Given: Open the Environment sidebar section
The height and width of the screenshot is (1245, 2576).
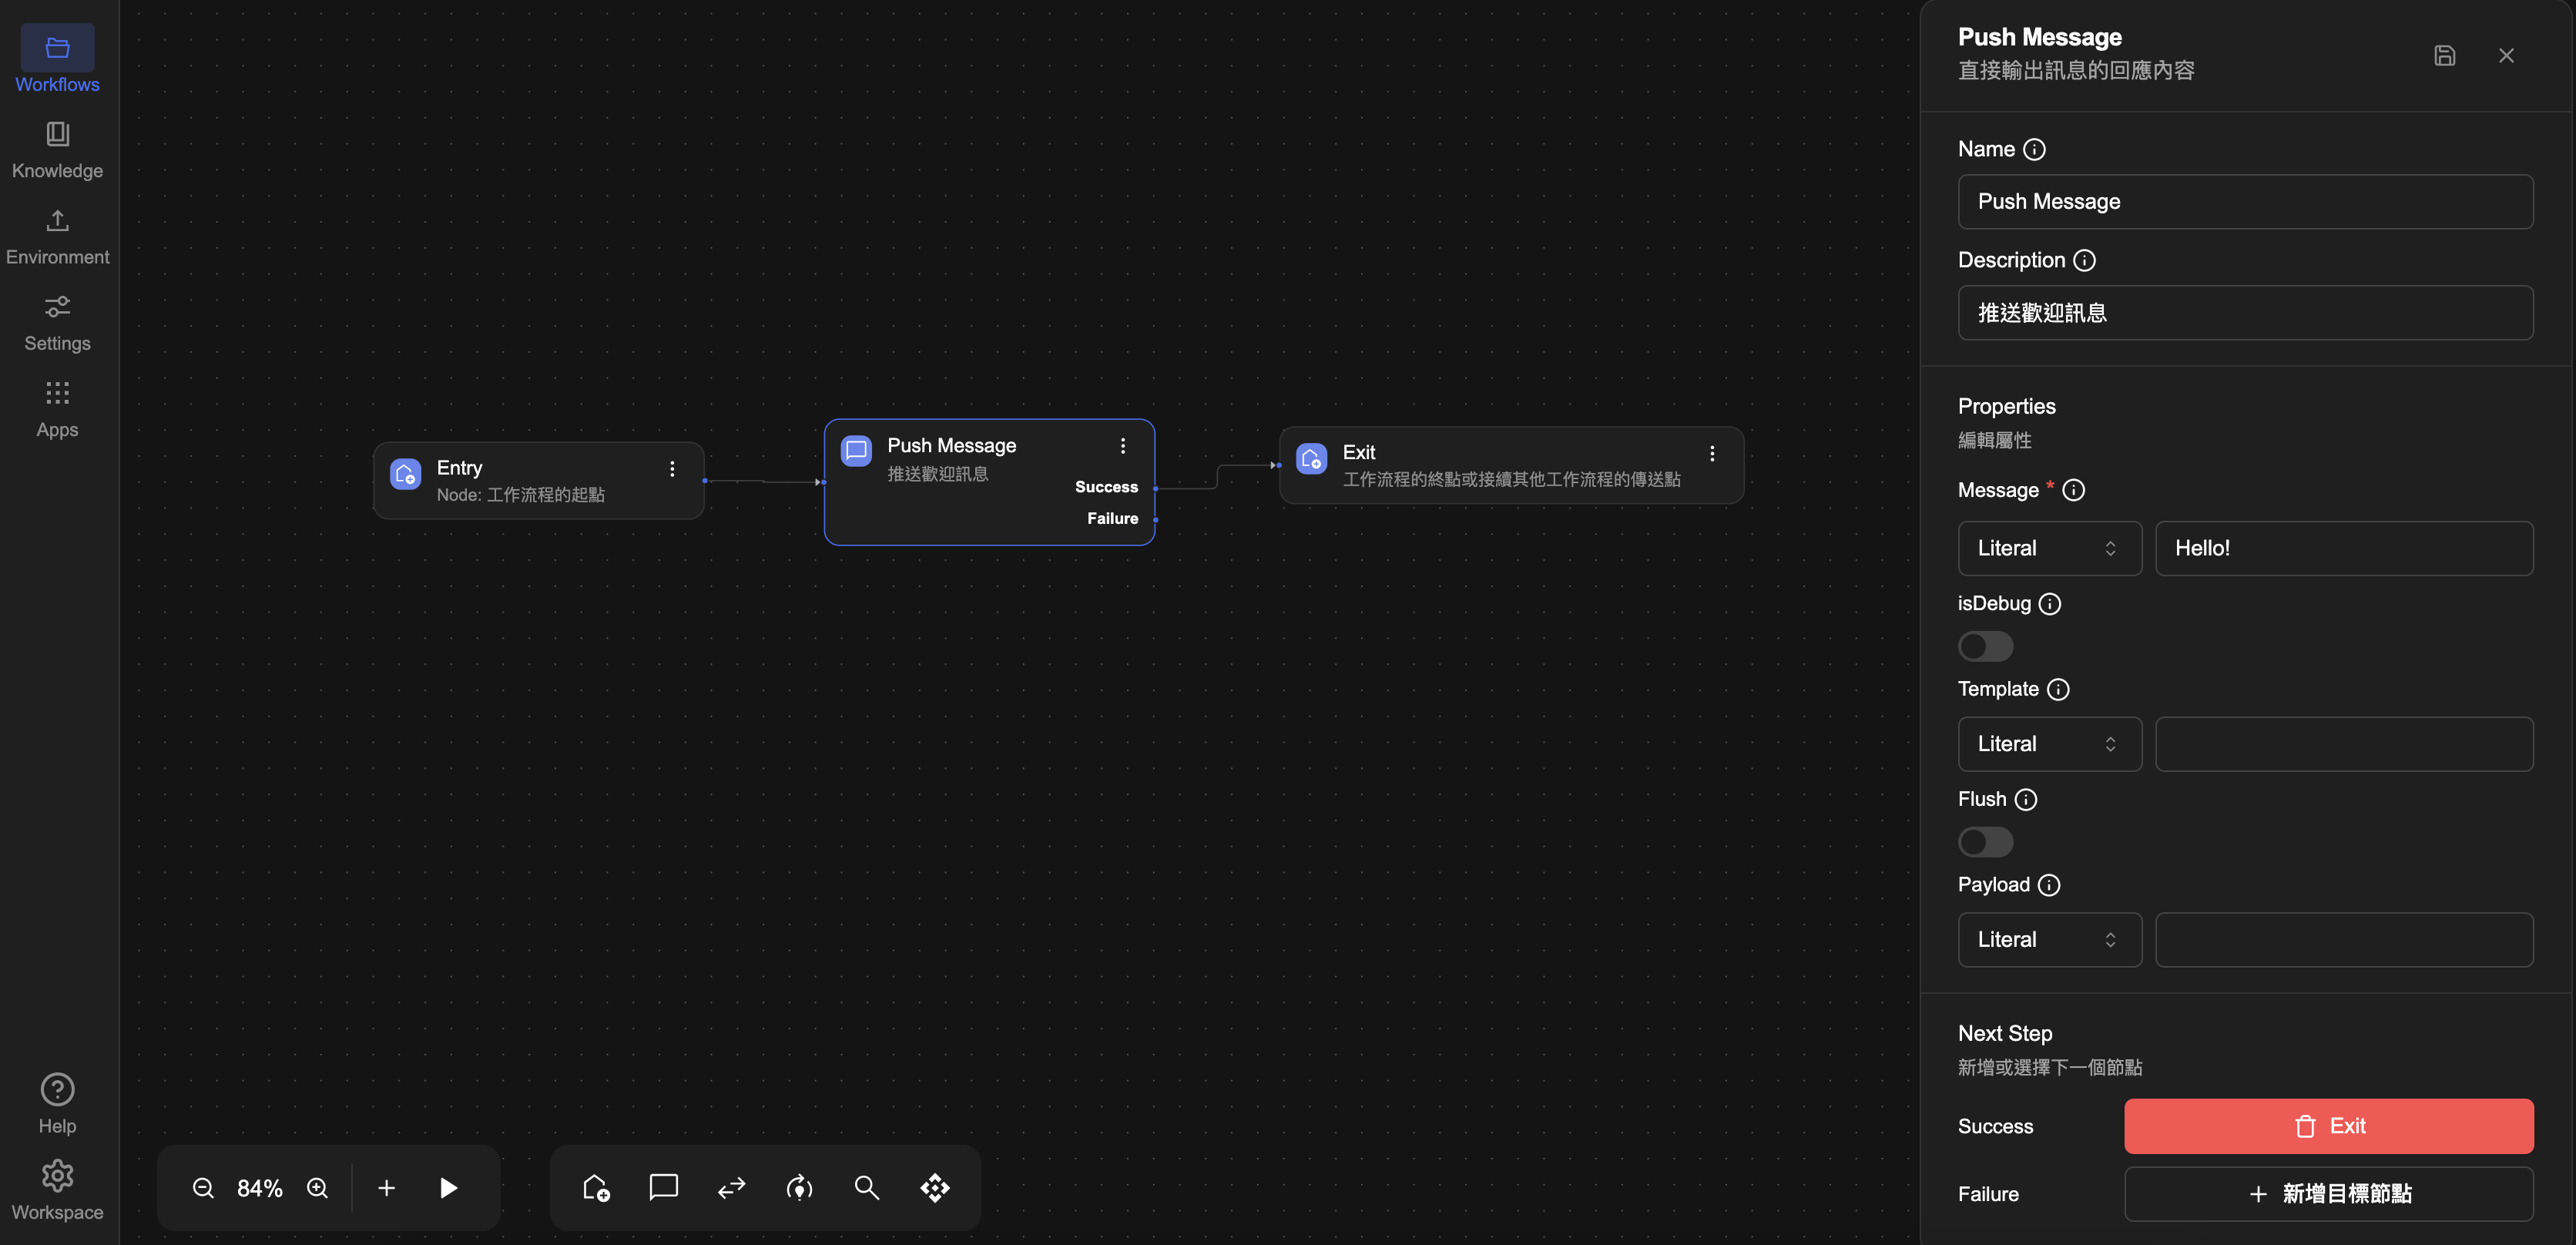Looking at the screenshot, I should 57,236.
